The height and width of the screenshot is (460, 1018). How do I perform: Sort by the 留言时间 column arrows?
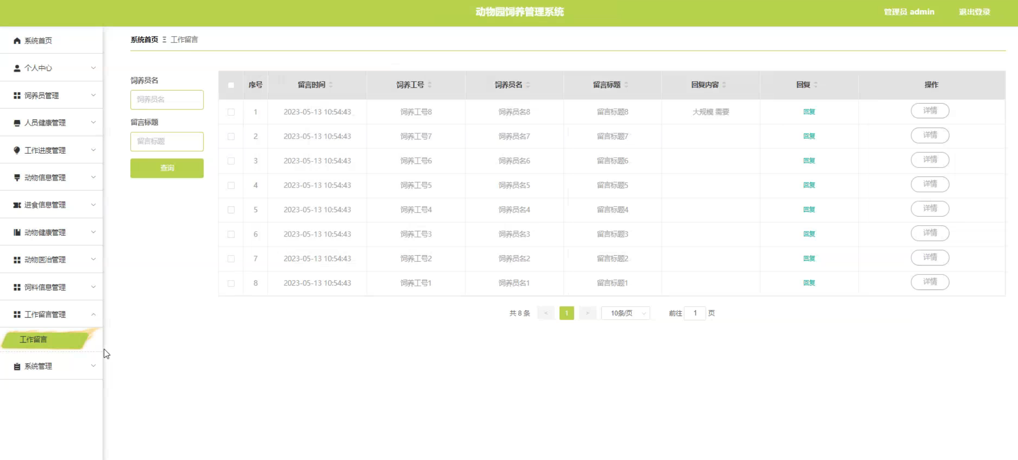[x=331, y=85]
